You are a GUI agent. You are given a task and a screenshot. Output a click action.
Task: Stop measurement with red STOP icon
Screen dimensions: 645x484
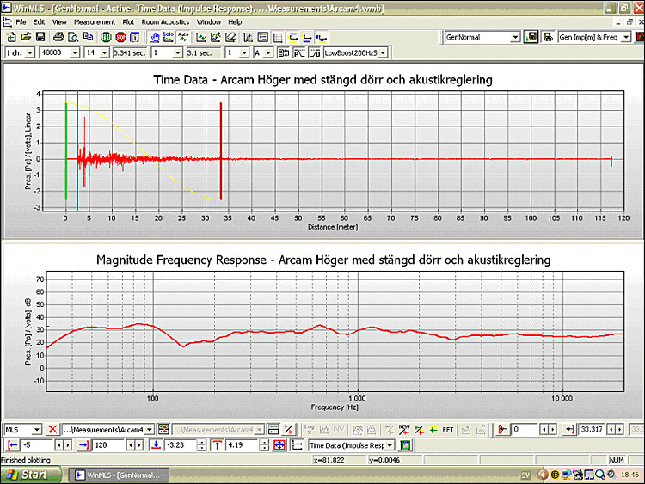tap(120, 38)
